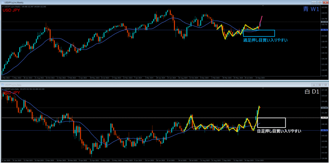Image resolution: width=329 pixels, height=163 pixels.
Task: Minimize the USDJPY Weekly chart window
Action: (x=314, y=2)
